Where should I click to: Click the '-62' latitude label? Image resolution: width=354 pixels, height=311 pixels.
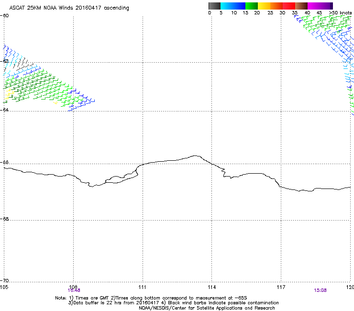[x=4, y=61]
